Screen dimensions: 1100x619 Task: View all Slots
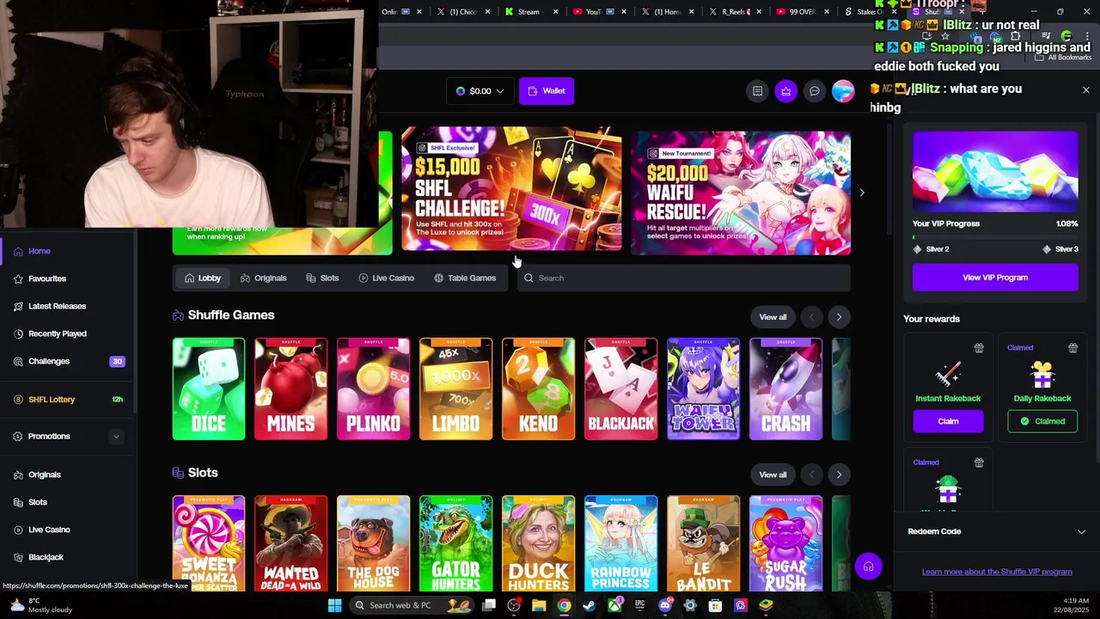(x=773, y=475)
